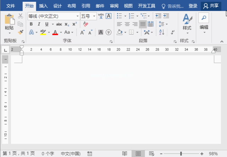
Task: Click the zoom slider in status bar
Action: click(181, 153)
